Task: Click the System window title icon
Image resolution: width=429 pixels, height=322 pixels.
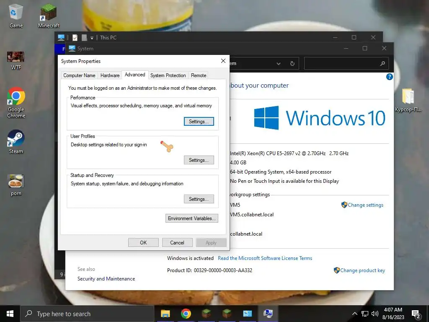Action: (72, 49)
